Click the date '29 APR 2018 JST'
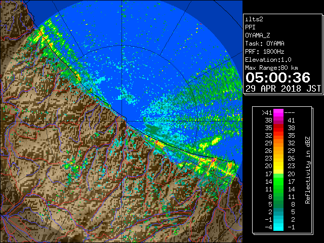Viewport: 324px width, 243px height. click(283, 89)
